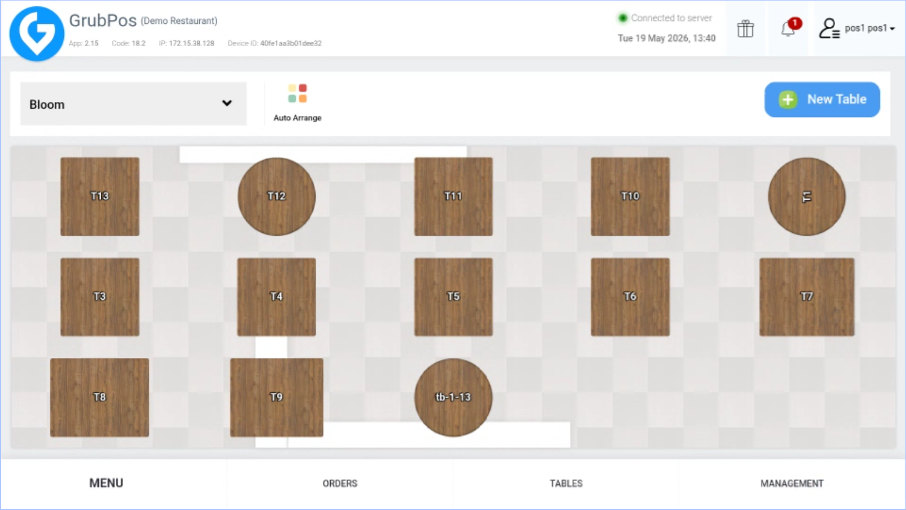906x510 pixels.
Task: Select round table T1 with rotated label
Action: (x=806, y=196)
